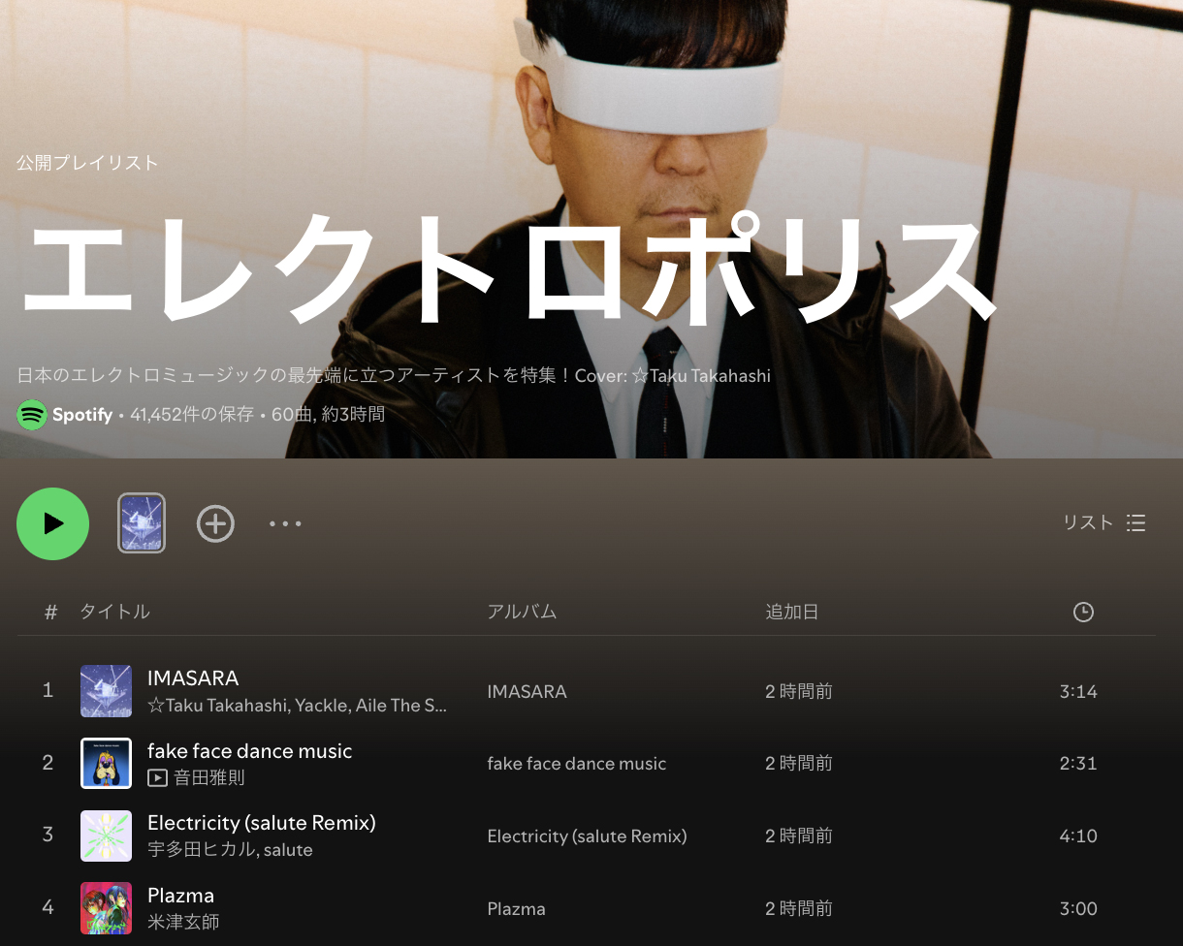Screen dimensions: 1183x946
Task: Click the playlist preview thumbnail beside play
Action: tap(142, 523)
